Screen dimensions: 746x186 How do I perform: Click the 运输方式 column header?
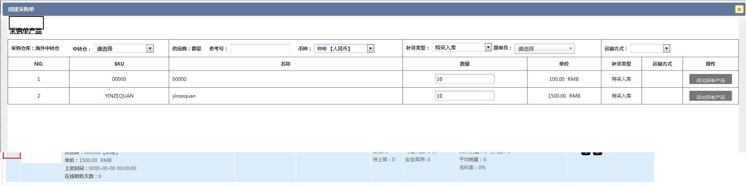click(x=662, y=64)
